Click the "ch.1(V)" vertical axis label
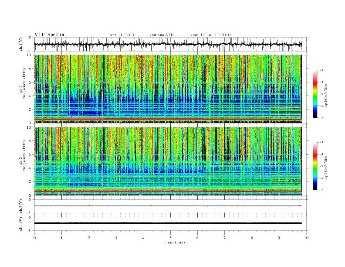Image resolution: width=345 pixels, height=267 pixels. pos(21,44)
